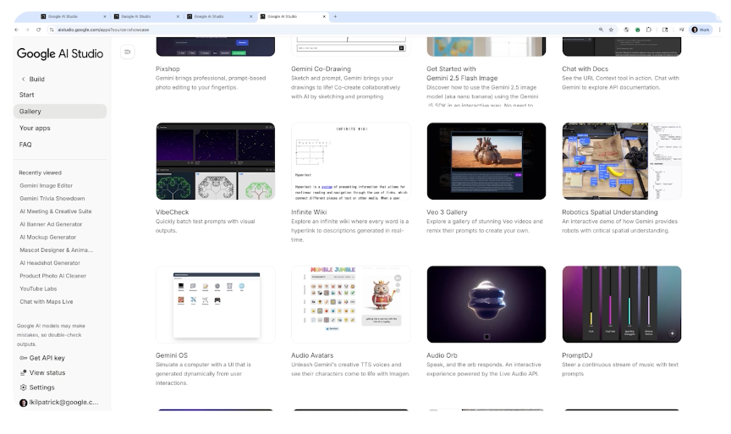Open a new browser tab with plus button
This screenshot has height=434, width=731.
pos(335,16)
